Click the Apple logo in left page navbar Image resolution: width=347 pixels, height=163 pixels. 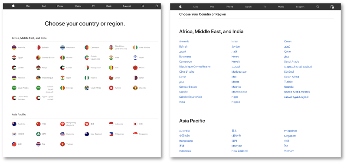[x=13, y=6]
